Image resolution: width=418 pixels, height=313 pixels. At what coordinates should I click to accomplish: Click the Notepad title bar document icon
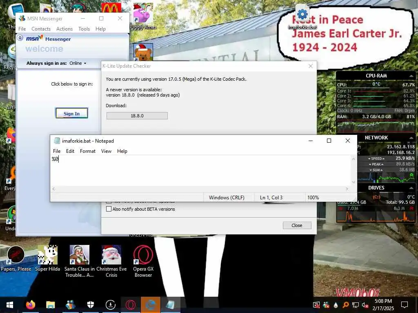coord(57,141)
